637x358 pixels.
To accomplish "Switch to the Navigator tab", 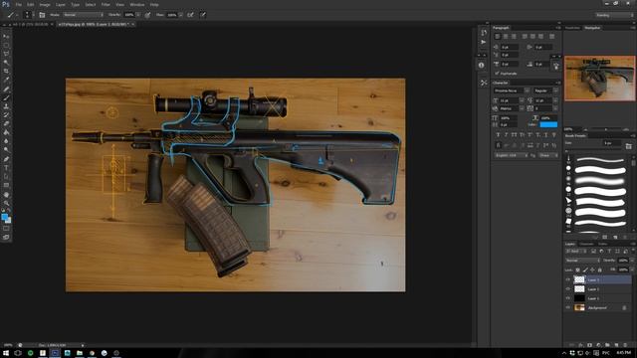I will coord(592,28).
